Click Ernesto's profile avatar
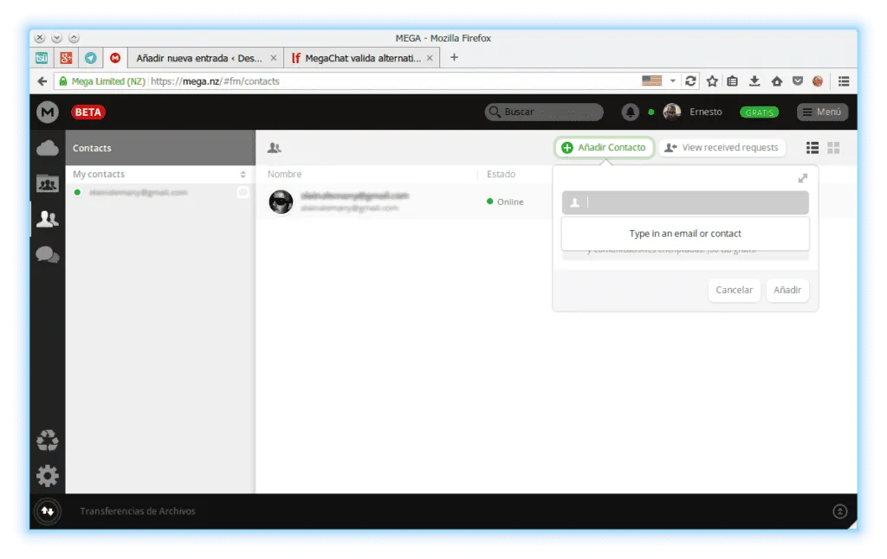The width and height of the screenshot is (887, 559). (x=672, y=112)
